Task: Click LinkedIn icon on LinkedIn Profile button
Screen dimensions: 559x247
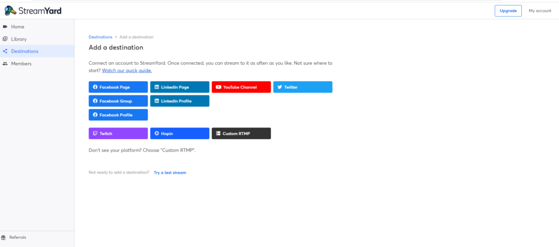Action: [157, 101]
